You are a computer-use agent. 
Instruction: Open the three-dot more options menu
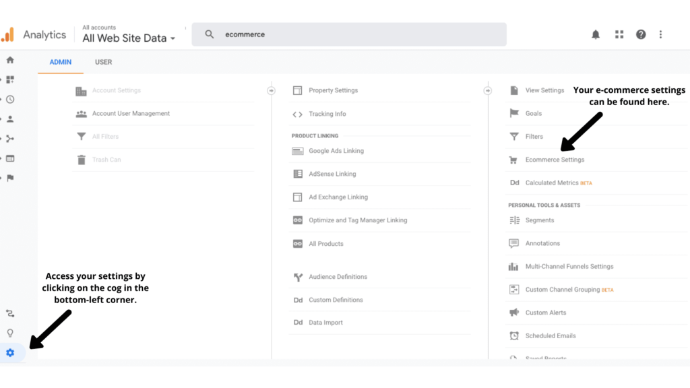[660, 34]
